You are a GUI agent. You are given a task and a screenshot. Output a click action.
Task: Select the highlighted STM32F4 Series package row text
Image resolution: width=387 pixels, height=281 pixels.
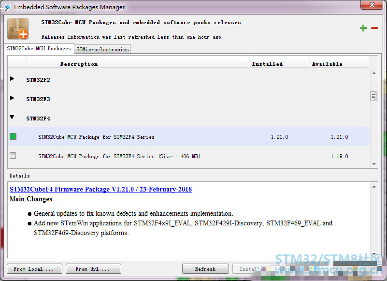96,137
